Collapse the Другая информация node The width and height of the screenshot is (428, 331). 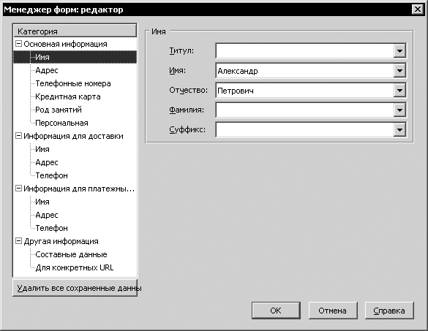point(18,240)
